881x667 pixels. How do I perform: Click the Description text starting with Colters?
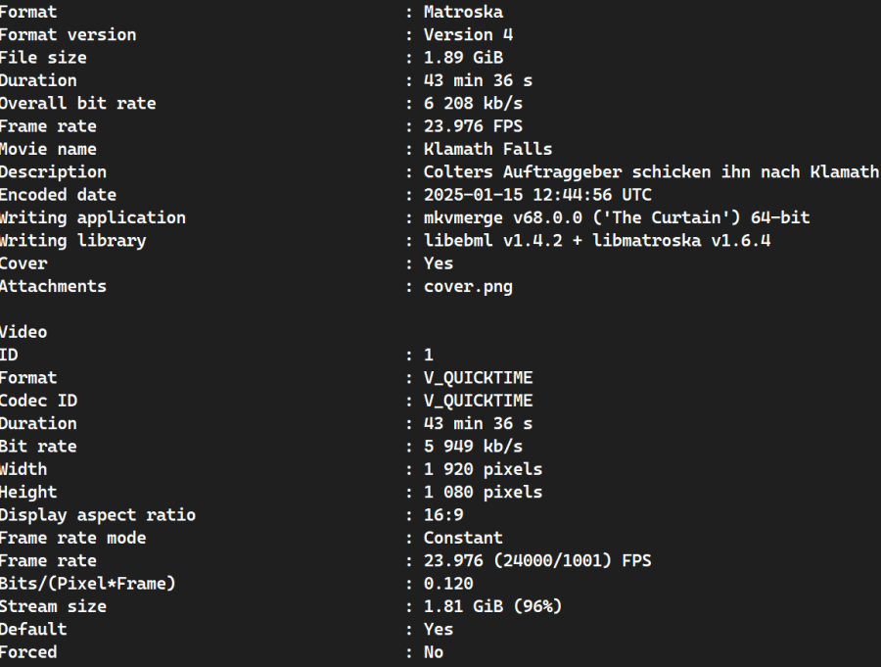651,172
